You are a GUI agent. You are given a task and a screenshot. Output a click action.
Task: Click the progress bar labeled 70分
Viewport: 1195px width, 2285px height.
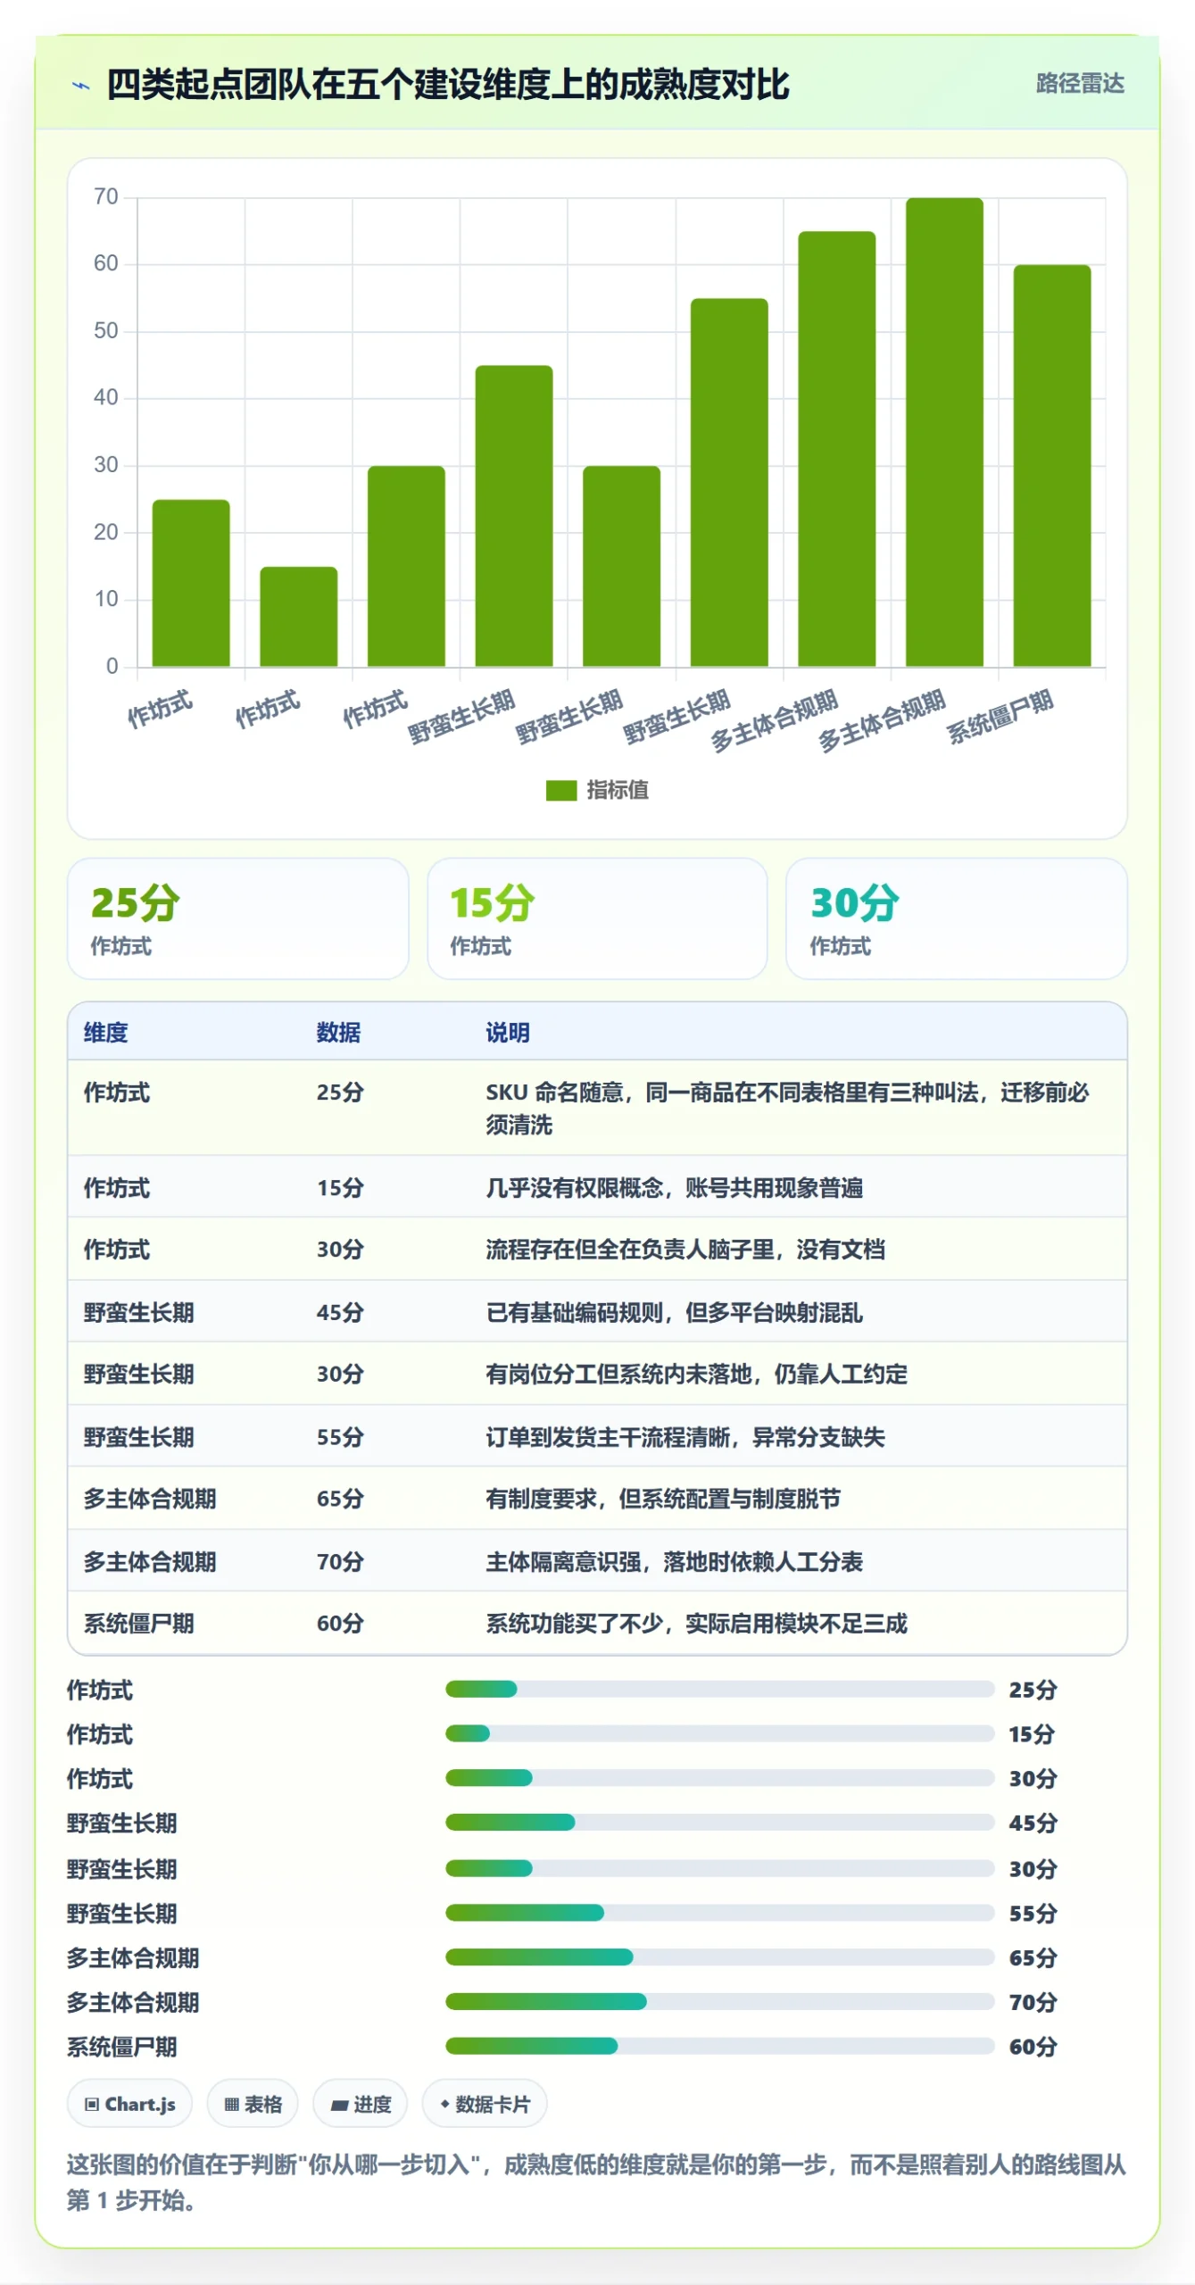(x=720, y=2002)
